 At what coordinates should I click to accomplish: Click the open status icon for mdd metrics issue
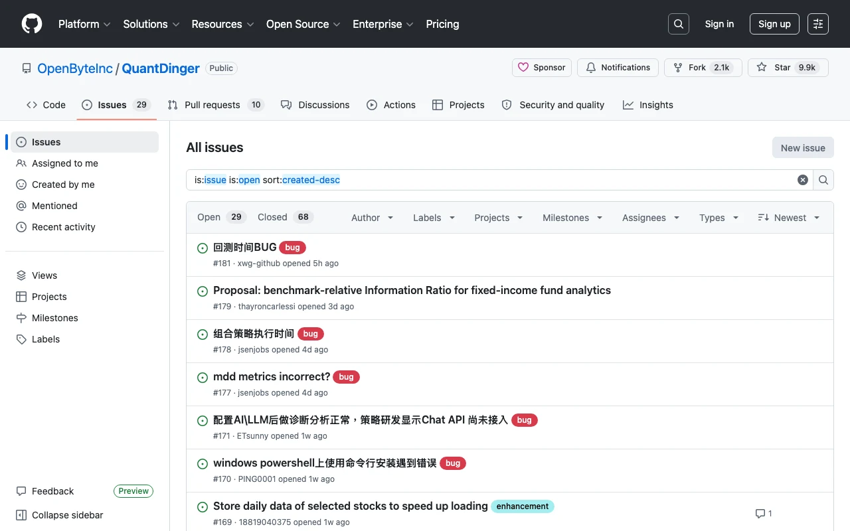coord(203,378)
